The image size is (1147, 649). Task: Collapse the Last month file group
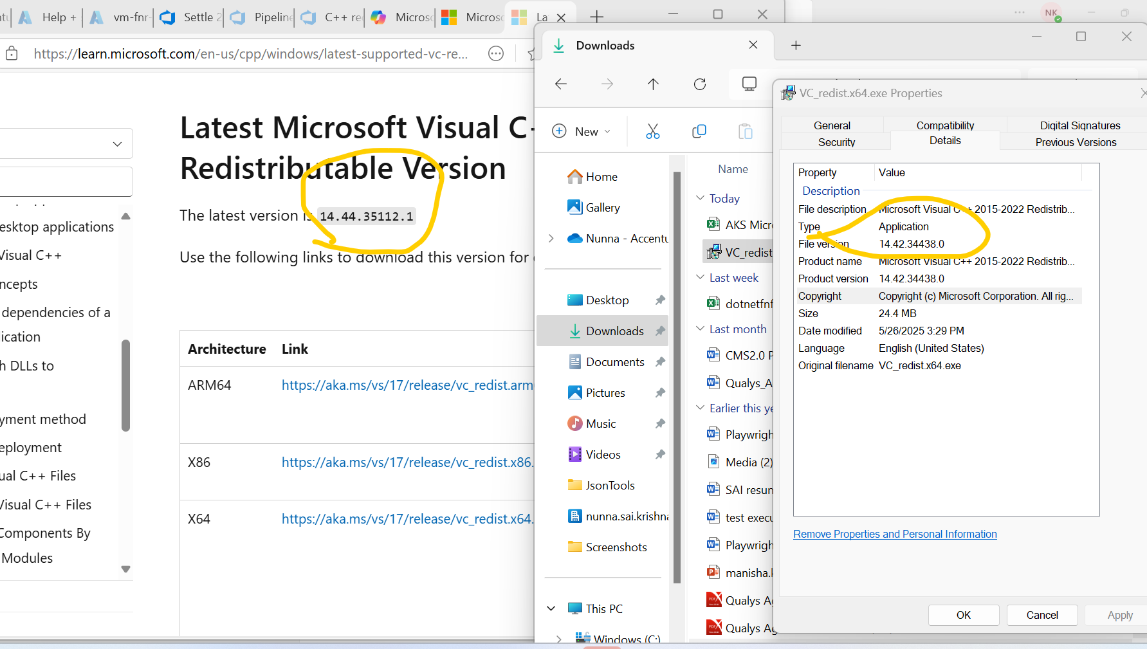[701, 329]
